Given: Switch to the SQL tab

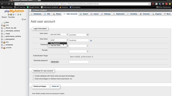Looking at the screenshot, I should tap(47, 14).
